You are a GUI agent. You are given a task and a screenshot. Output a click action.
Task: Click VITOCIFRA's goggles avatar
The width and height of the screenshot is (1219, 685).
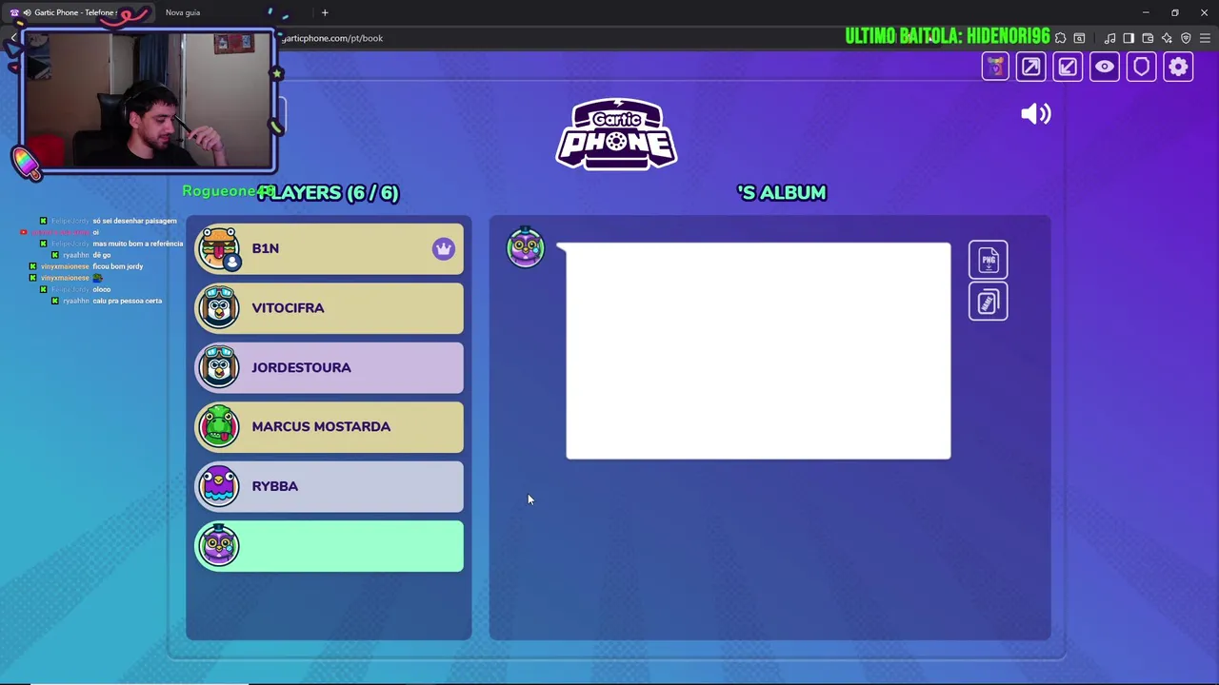tap(219, 308)
